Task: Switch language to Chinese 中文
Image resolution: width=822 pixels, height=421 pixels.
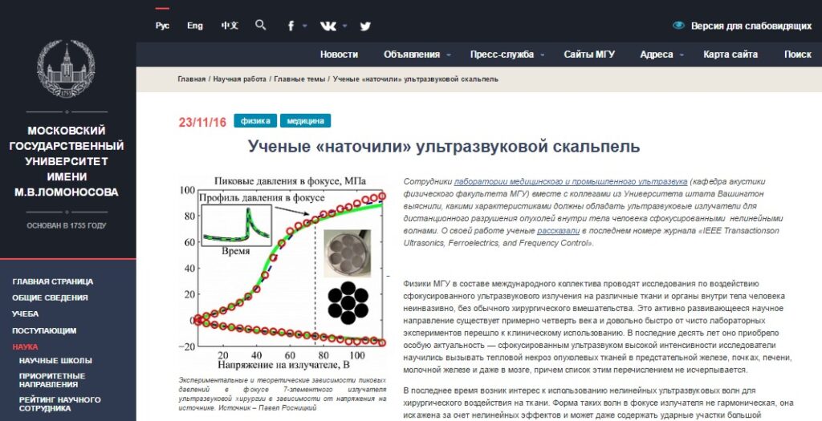Action: coord(230,26)
